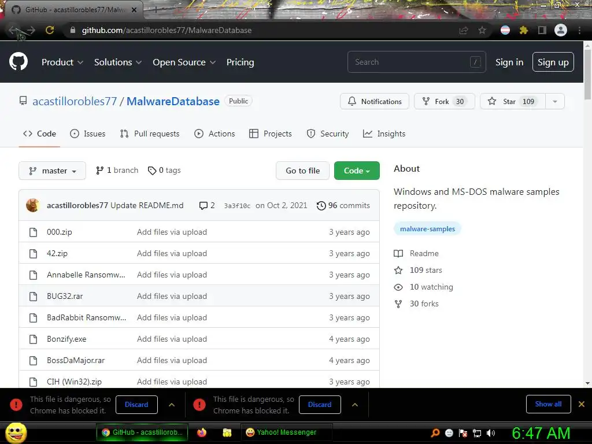Click the Sign up button
The image size is (592, 444).
coord(553,62)
